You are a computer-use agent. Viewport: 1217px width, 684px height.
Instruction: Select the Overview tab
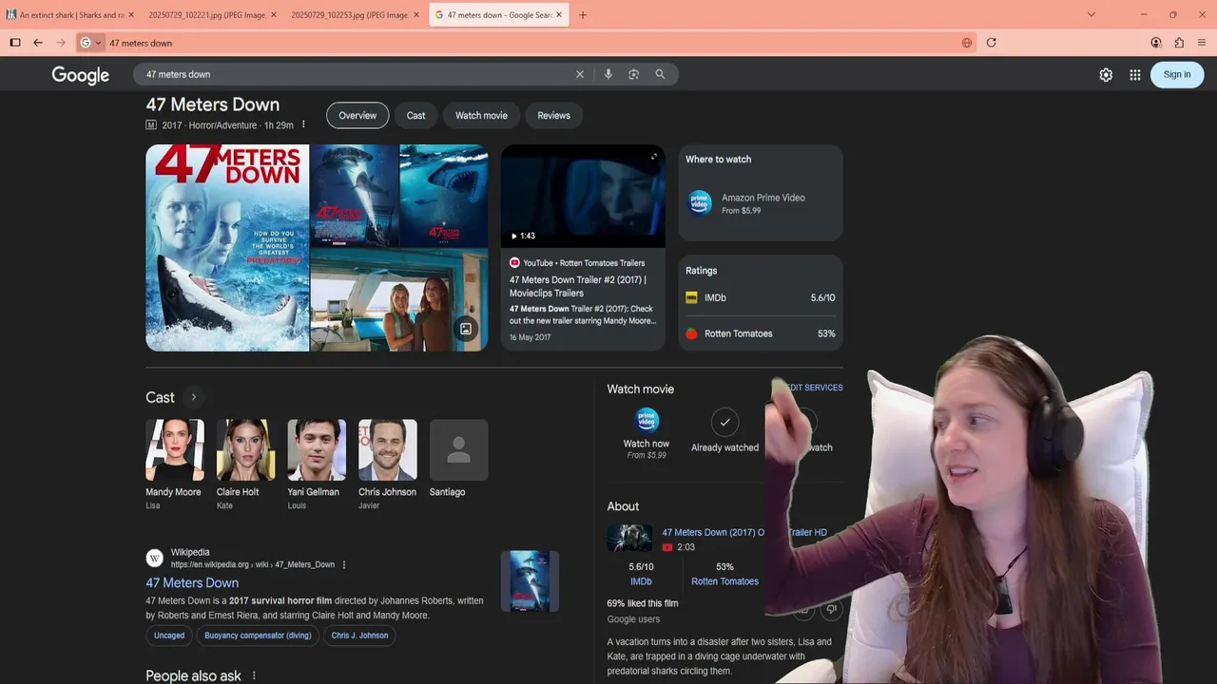357,115
